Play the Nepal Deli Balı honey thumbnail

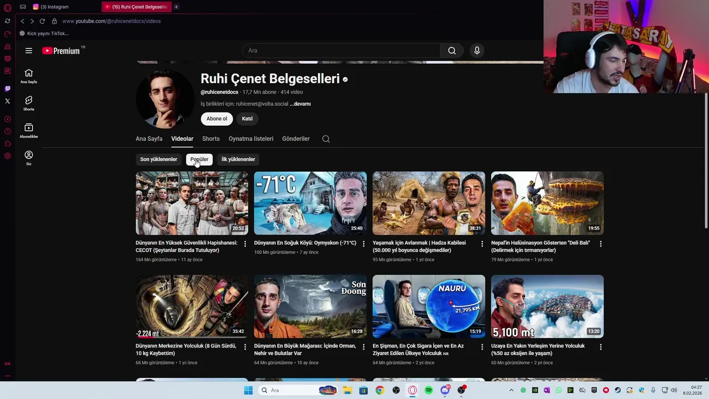[547, 203]
